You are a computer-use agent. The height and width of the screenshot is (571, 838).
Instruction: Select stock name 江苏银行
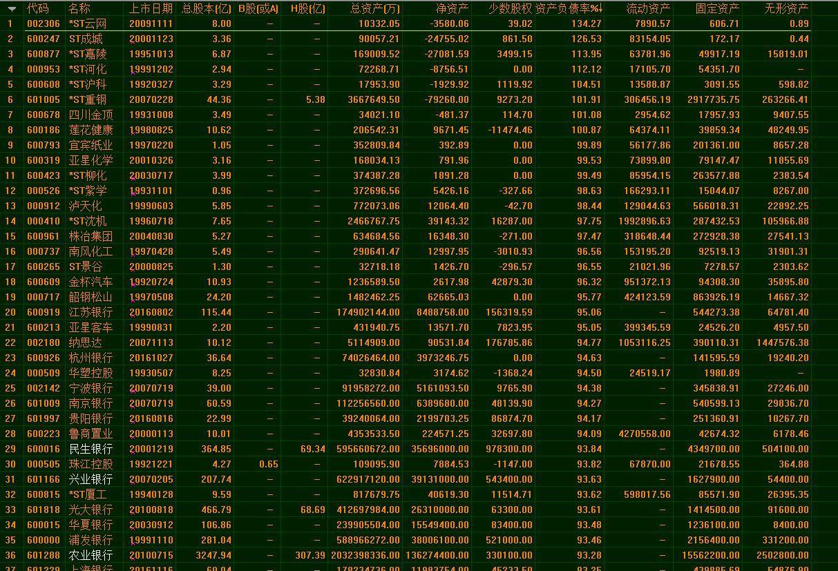click(x=91, y=312)
